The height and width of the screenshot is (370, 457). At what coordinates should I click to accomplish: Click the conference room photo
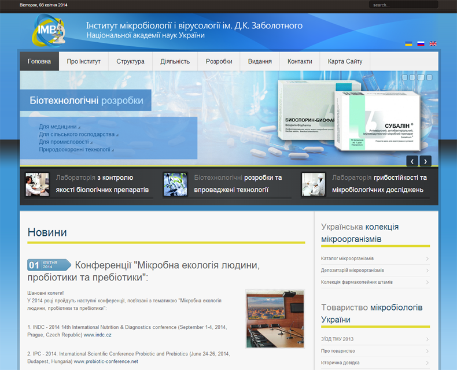click(275, 319)
